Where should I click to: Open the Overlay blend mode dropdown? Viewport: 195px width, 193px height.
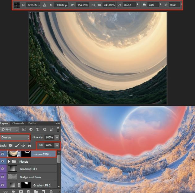pyautogui.click(x=15, y=137)
